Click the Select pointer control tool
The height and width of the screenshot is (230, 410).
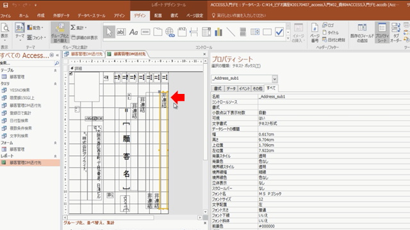tap(109, 32)
